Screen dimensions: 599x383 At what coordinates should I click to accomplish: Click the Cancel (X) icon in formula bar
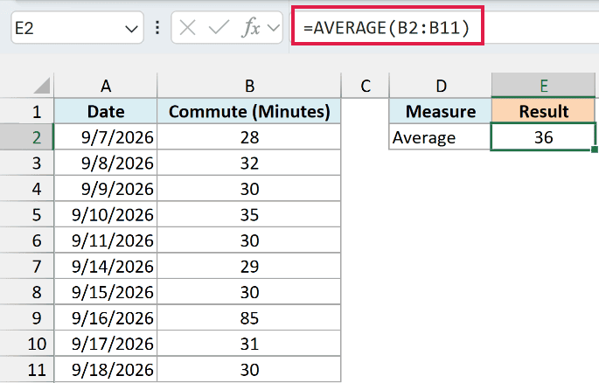(x=187, y=28)
